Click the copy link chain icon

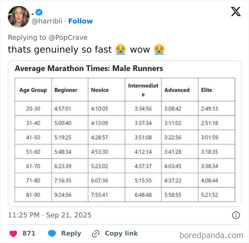point(95,233)
